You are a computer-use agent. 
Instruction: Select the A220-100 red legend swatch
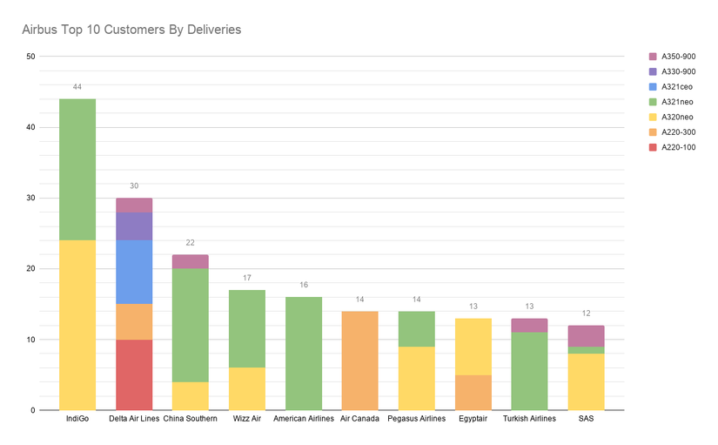[653, 147]
